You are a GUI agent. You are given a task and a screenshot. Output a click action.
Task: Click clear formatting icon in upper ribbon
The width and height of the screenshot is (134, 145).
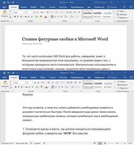click(x=48, y=12)
